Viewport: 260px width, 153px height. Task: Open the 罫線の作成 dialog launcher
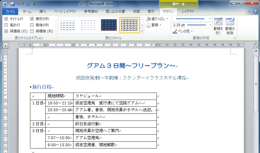[235, 38]
